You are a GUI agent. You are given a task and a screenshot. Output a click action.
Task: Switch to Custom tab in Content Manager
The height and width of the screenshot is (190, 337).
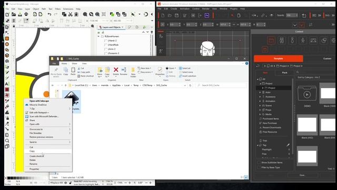click(x=327, y=59)
